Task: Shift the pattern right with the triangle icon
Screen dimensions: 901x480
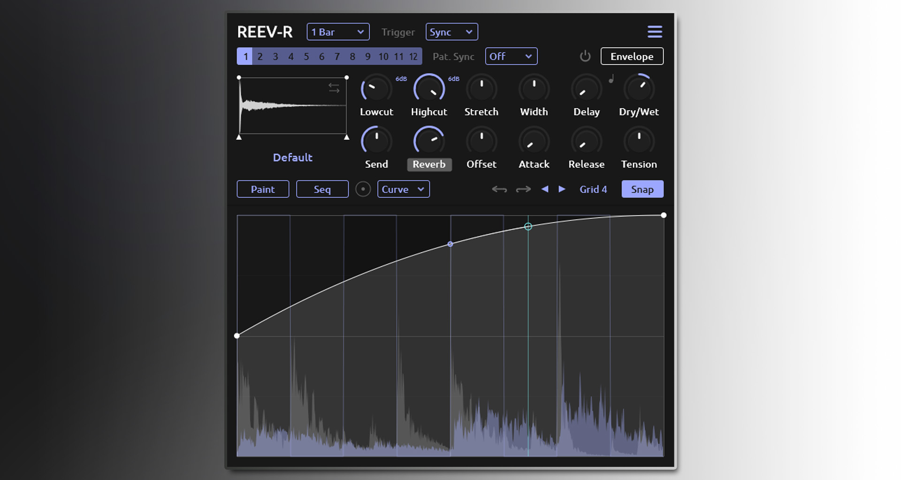Action: click(x=562, y=189)
